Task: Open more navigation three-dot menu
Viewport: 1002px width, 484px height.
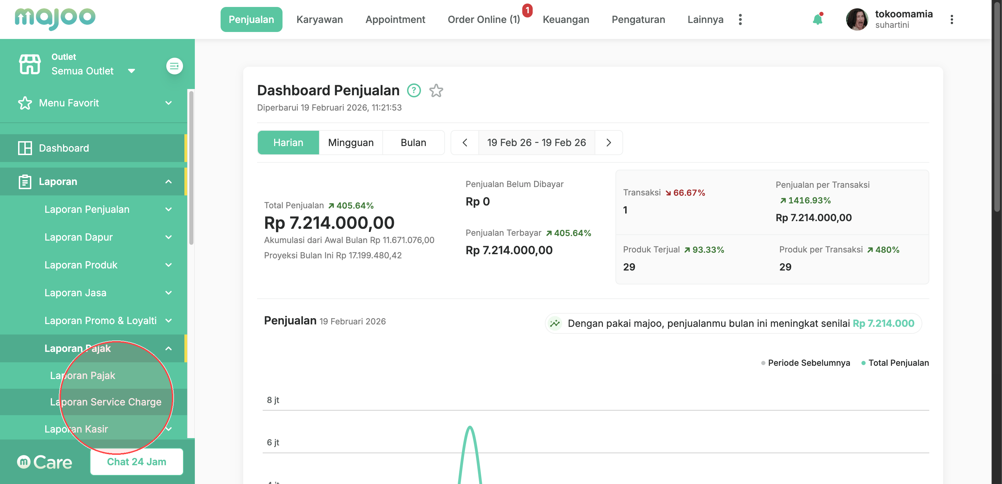Action: click(740, 19)
